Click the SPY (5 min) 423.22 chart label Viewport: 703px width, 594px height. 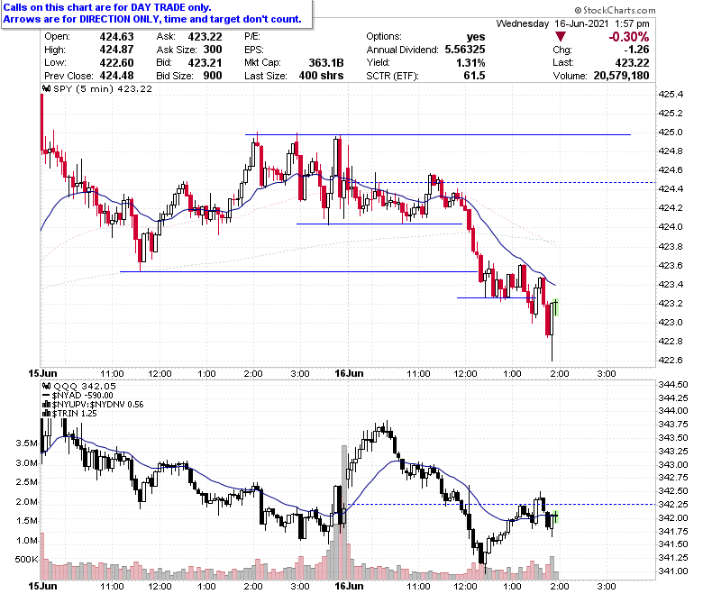tap(103, 88)
